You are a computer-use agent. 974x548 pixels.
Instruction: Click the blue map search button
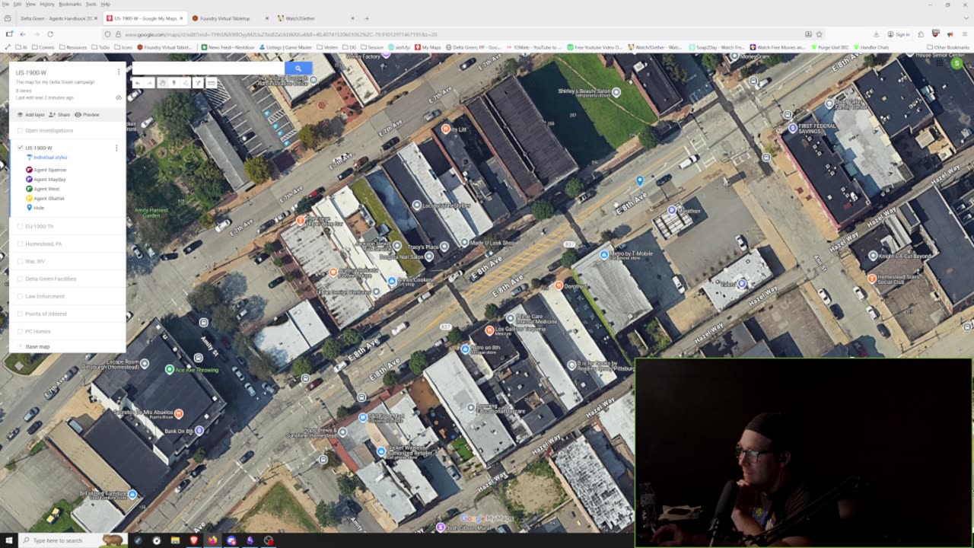(x=298, y=68)
